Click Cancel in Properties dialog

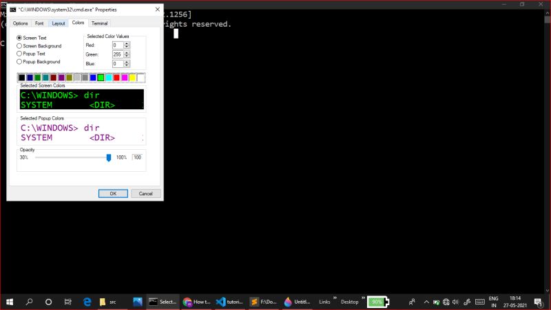(x=146, y=194)
